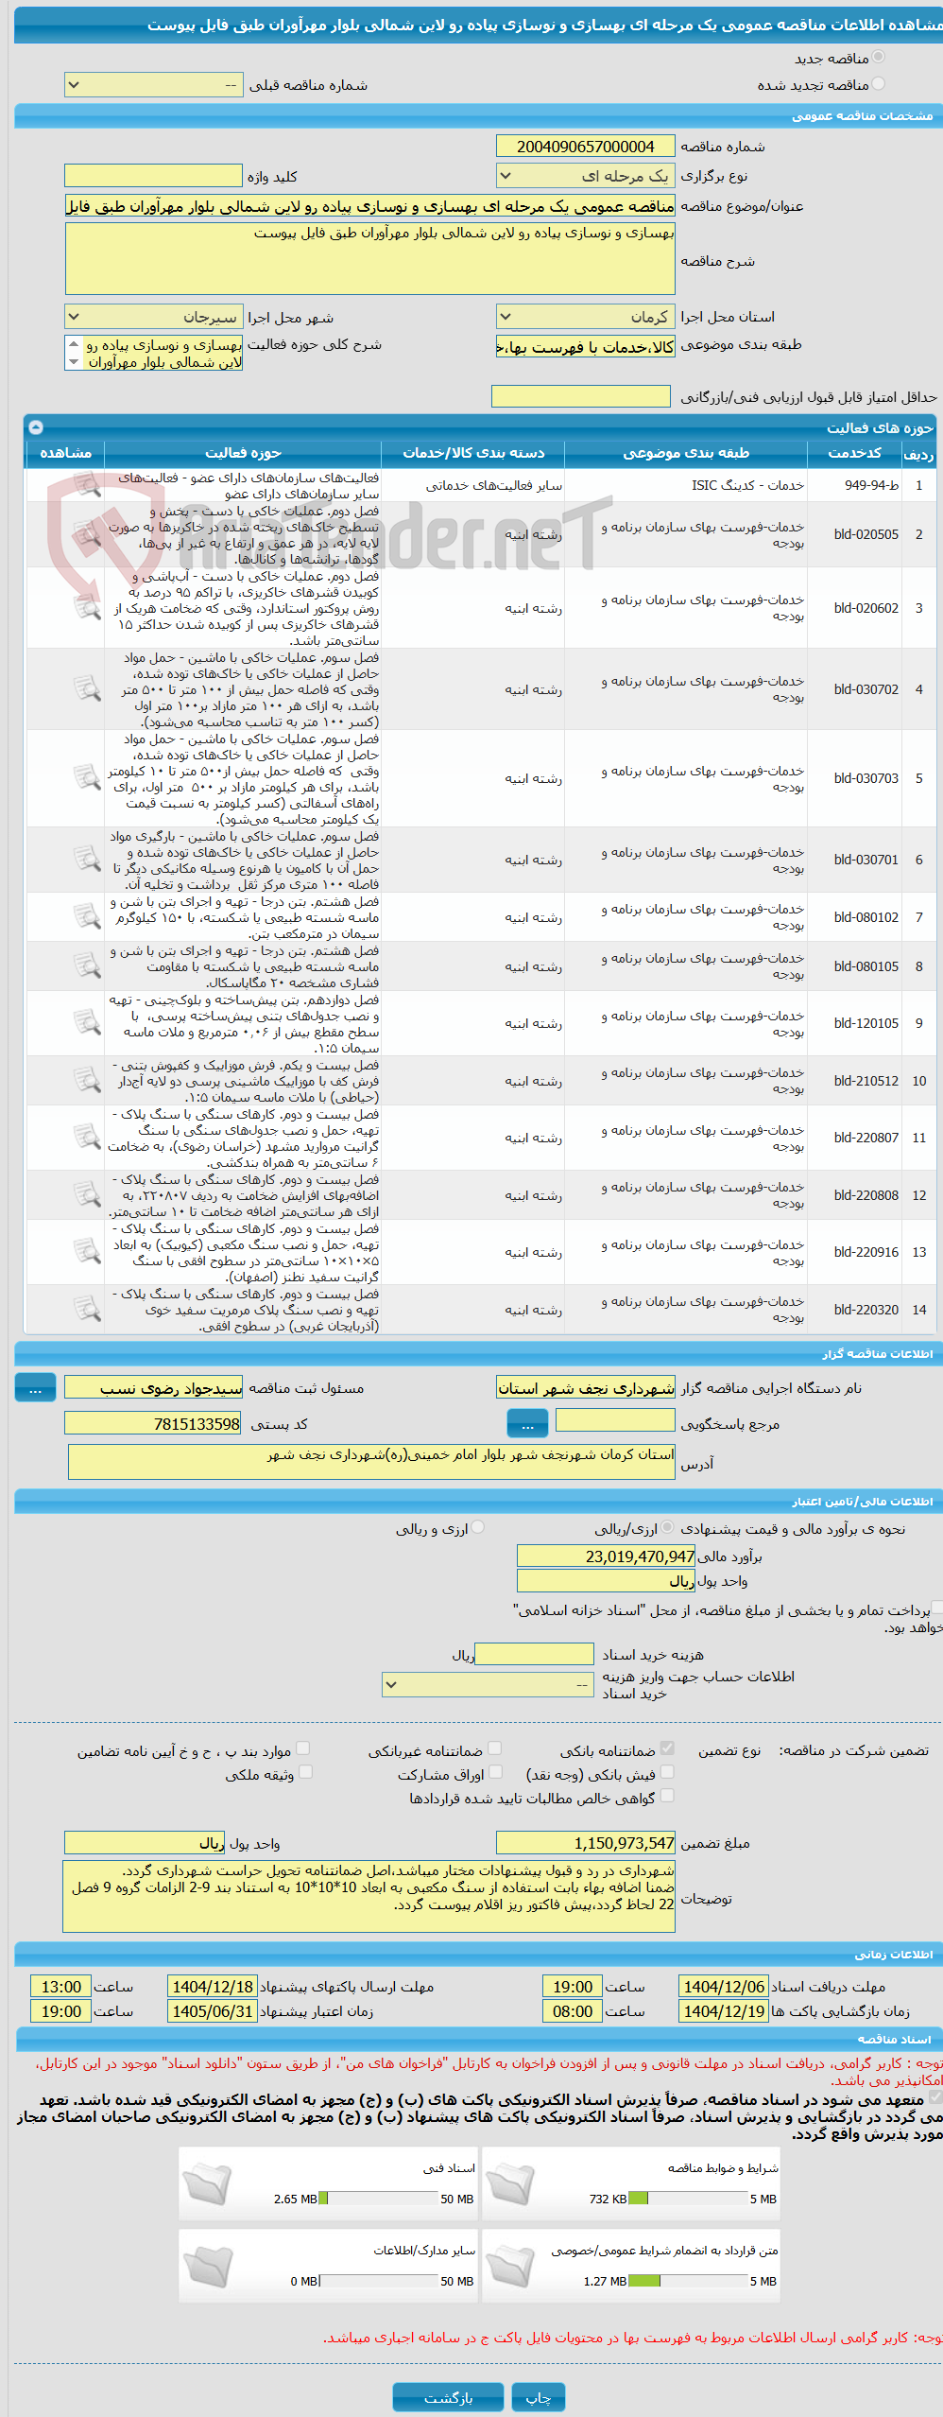Image resolution: width=943 pixels, height=2417 pixels.
Task: Open view icon for row bld-030702
Action: point(87,688)
